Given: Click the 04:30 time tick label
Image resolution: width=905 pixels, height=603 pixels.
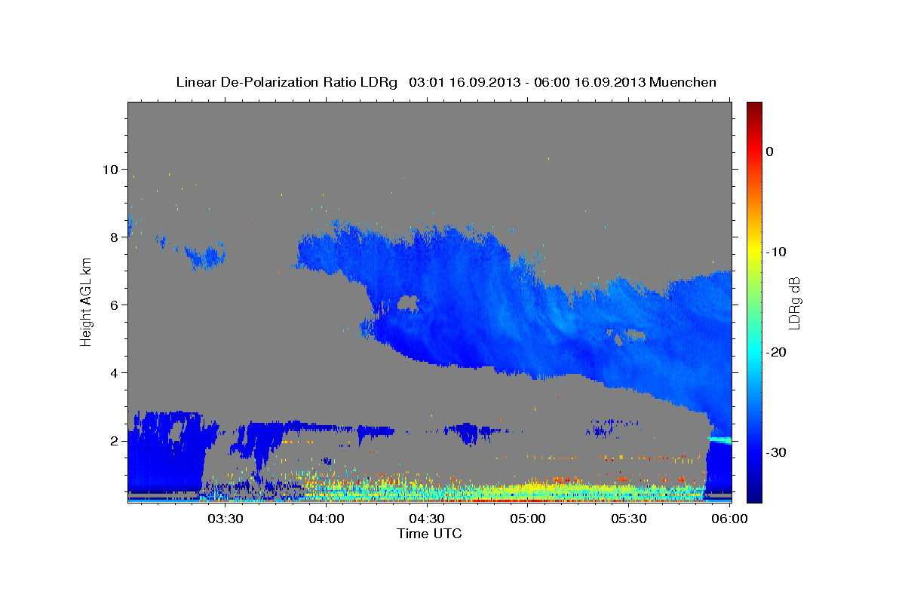Looking at the screenshot, I should click(x=427, y=519).
